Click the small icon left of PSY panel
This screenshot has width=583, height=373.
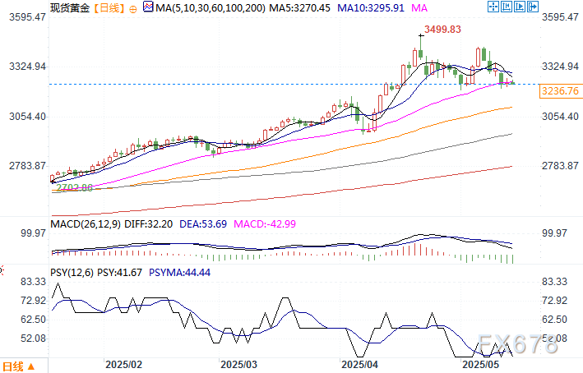click(x=2, y=269)
